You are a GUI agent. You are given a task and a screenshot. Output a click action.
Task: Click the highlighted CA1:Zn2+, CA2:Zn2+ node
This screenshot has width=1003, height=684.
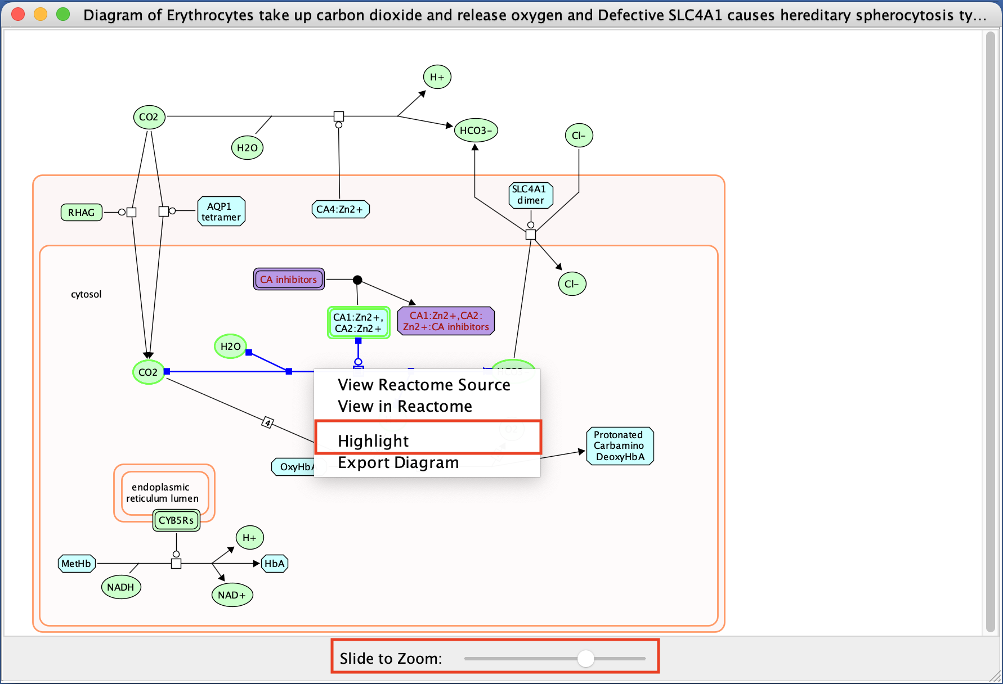point(359,323)
